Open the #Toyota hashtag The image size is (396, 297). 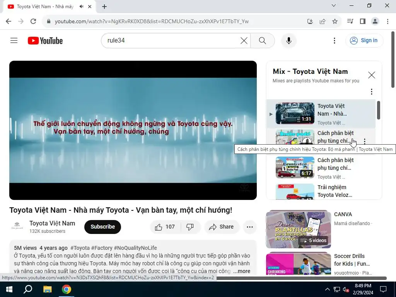(80, 248)
